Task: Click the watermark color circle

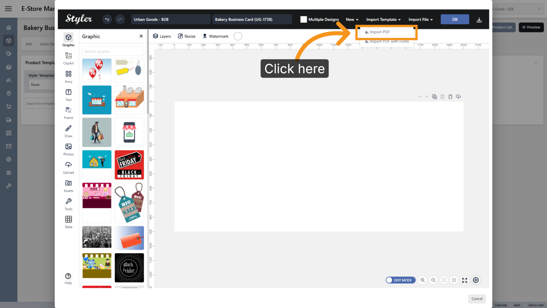Action: click(238, 36)
